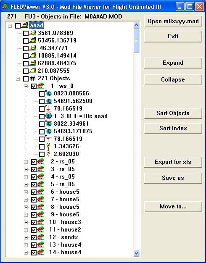Uncheck the 7 - house5 checkbox
Viewport: 206px width, 263px height.
coord(34,200)
